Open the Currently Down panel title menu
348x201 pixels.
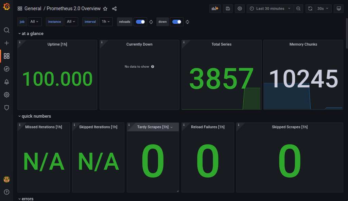[139, 44]
